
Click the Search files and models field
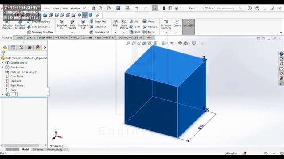(224, 8)
